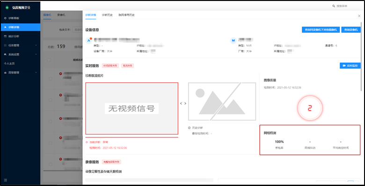Select 诊断详情 sidebar item

[20, 27]
